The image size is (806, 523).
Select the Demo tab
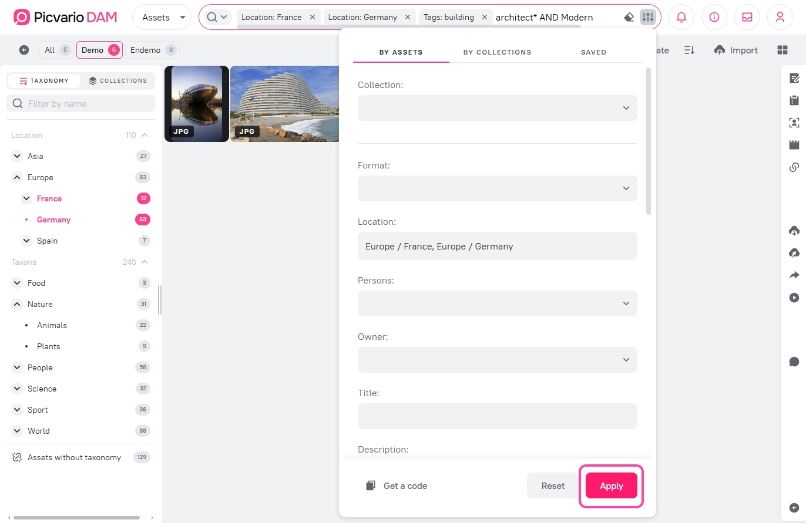click(x=99, y=50)
